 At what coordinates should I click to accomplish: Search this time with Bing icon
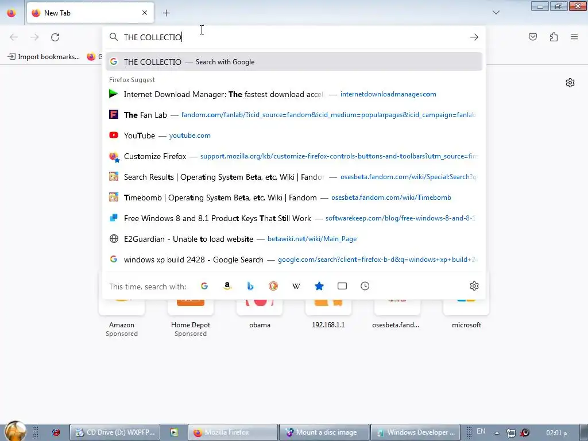point(250,286)
